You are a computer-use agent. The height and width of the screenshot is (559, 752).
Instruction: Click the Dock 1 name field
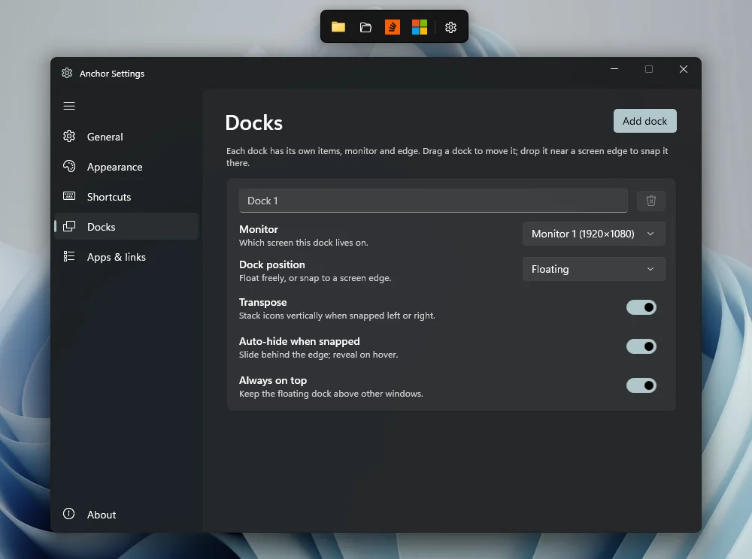(x=434, y=201)
